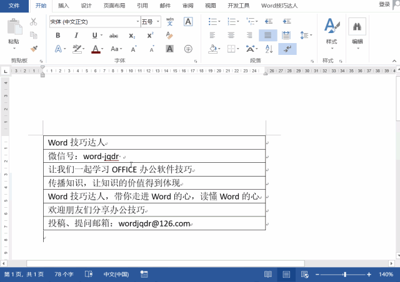The height and width of the screenshot is (282, 400).
Task: Center the paragraph text
Action: (231, 35)
